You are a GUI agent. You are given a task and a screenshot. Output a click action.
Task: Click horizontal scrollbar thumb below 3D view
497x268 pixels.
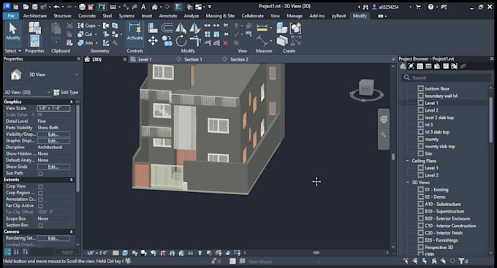[x=316, y=253]
